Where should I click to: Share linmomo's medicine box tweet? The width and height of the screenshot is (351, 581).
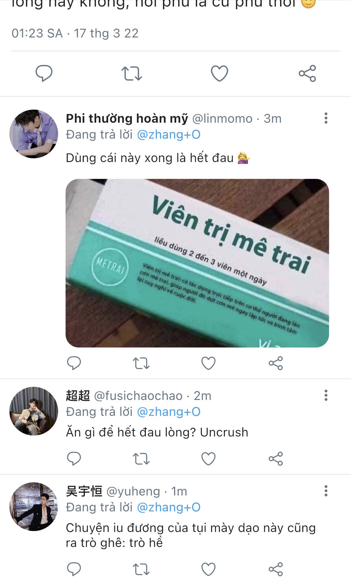tap(276, 363)
